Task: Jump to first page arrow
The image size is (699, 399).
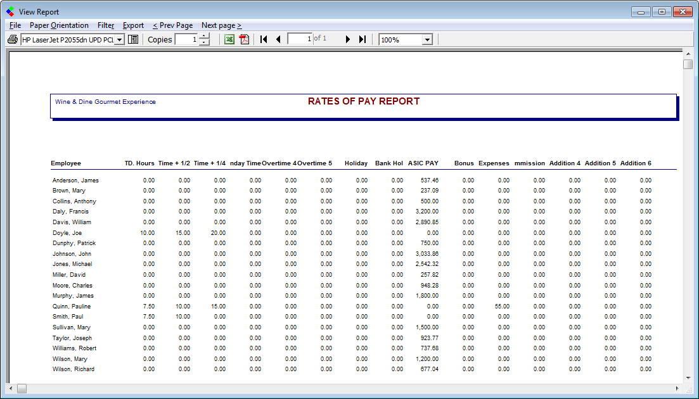Action: (x=264, y=39)
